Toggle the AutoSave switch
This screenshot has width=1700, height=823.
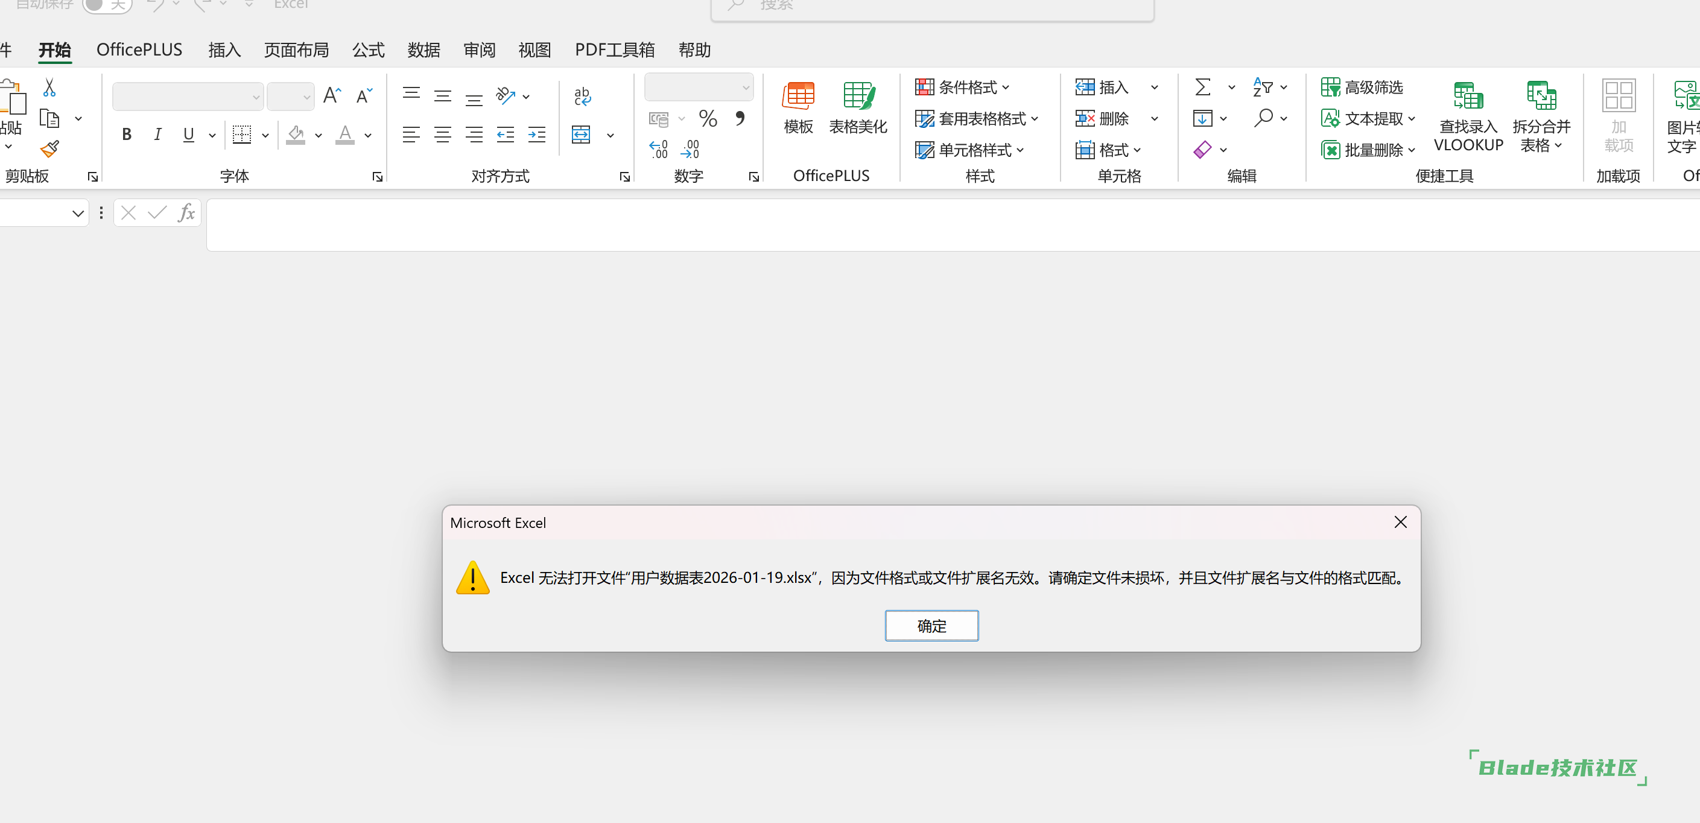tap(106, 5)
